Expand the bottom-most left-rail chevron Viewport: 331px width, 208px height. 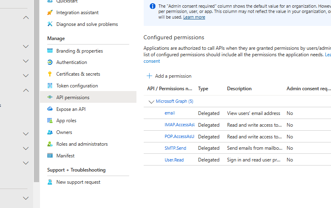(x=26, y=198)
